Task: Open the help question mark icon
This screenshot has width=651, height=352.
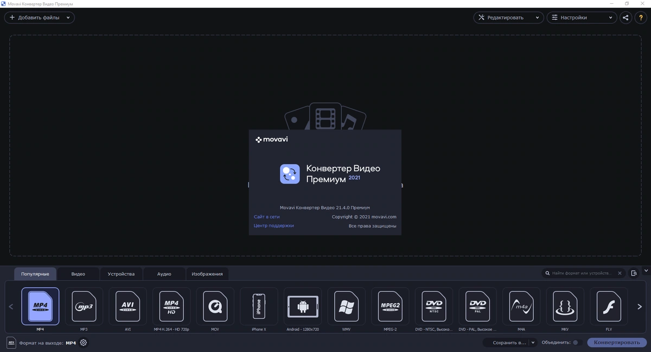Action: pos(640,17)
